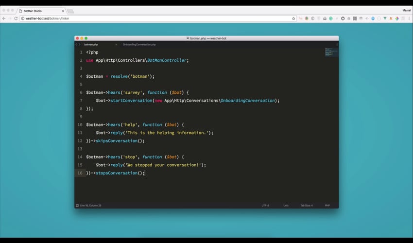Toggle the sidebar panel icon in the status bar

tap(77, 205)
